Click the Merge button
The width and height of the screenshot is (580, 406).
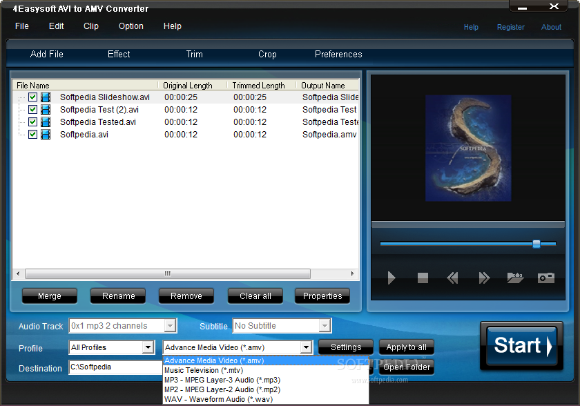pyautogui.click(x=50, y=296)
